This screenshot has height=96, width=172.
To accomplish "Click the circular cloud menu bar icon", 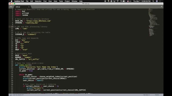I will point(111,1).
